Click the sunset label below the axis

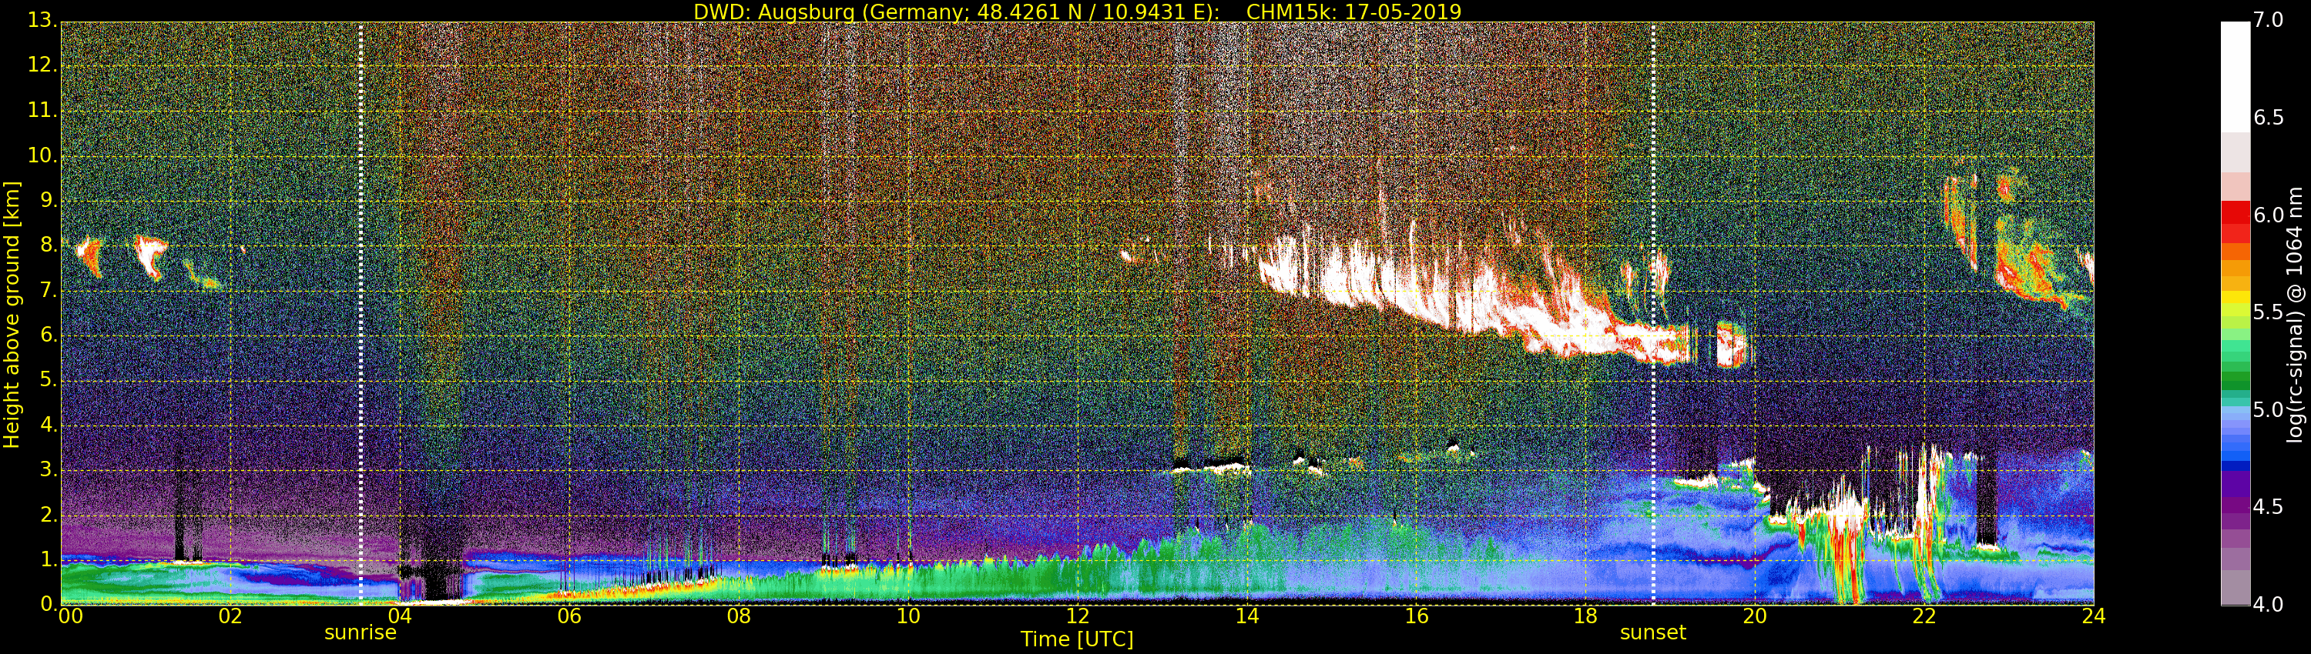click(x=1652, y=632)
